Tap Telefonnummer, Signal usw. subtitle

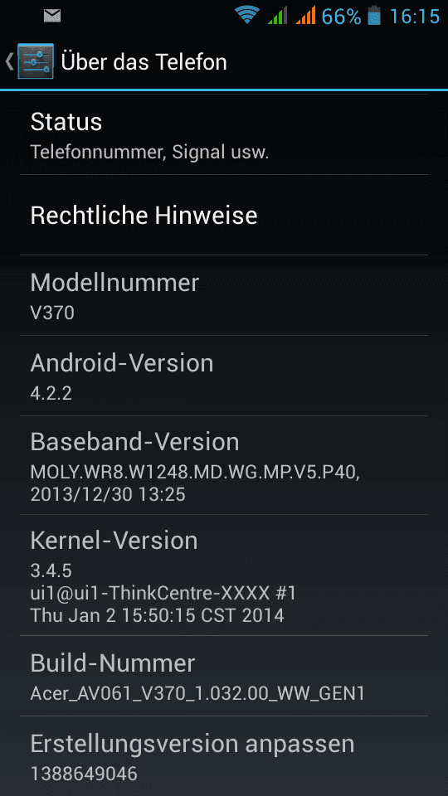149,152
